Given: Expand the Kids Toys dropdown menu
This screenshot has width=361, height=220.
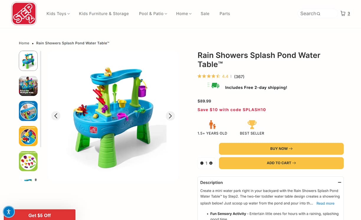Looking at the screenshot, I should (x=58, y=14).
